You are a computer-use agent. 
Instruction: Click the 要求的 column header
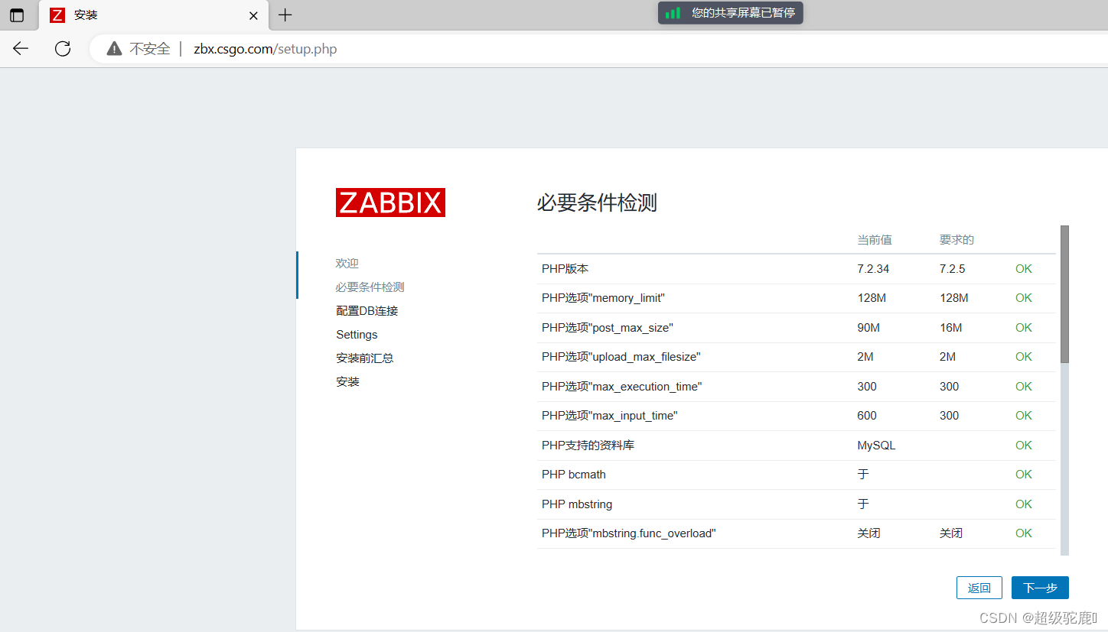(956, 240)
